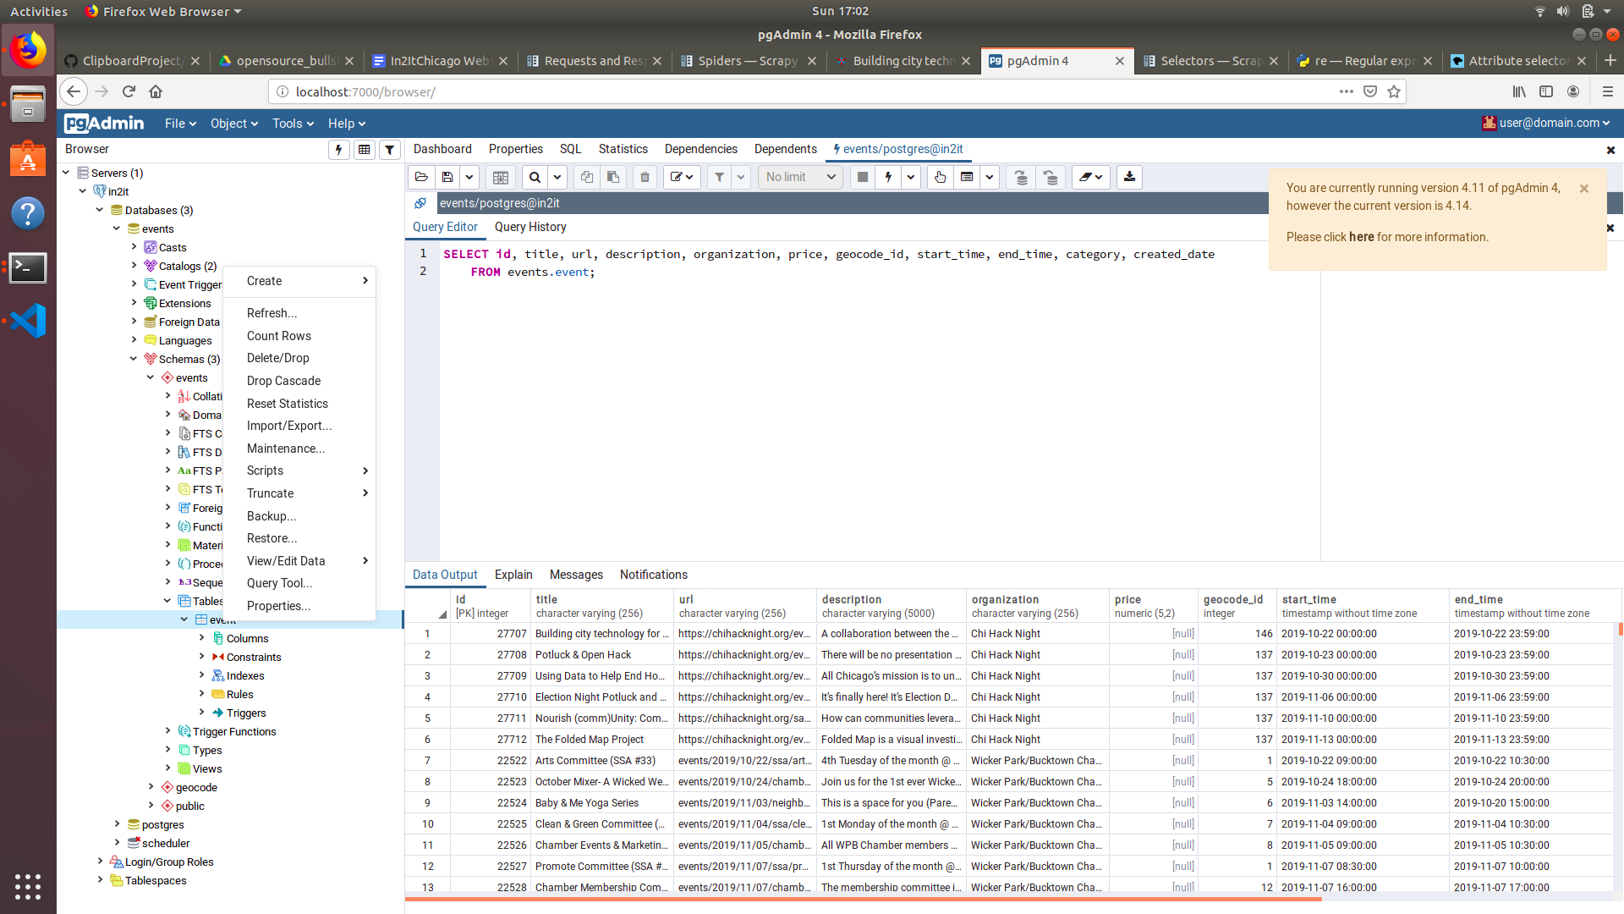Open the Statistics tab
This screenshot has width=1624, height=914.
pos(623,149)
